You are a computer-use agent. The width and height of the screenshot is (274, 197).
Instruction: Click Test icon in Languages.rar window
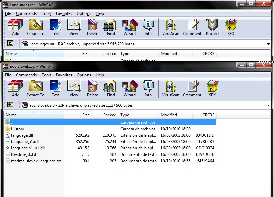(x=55, y=27)
